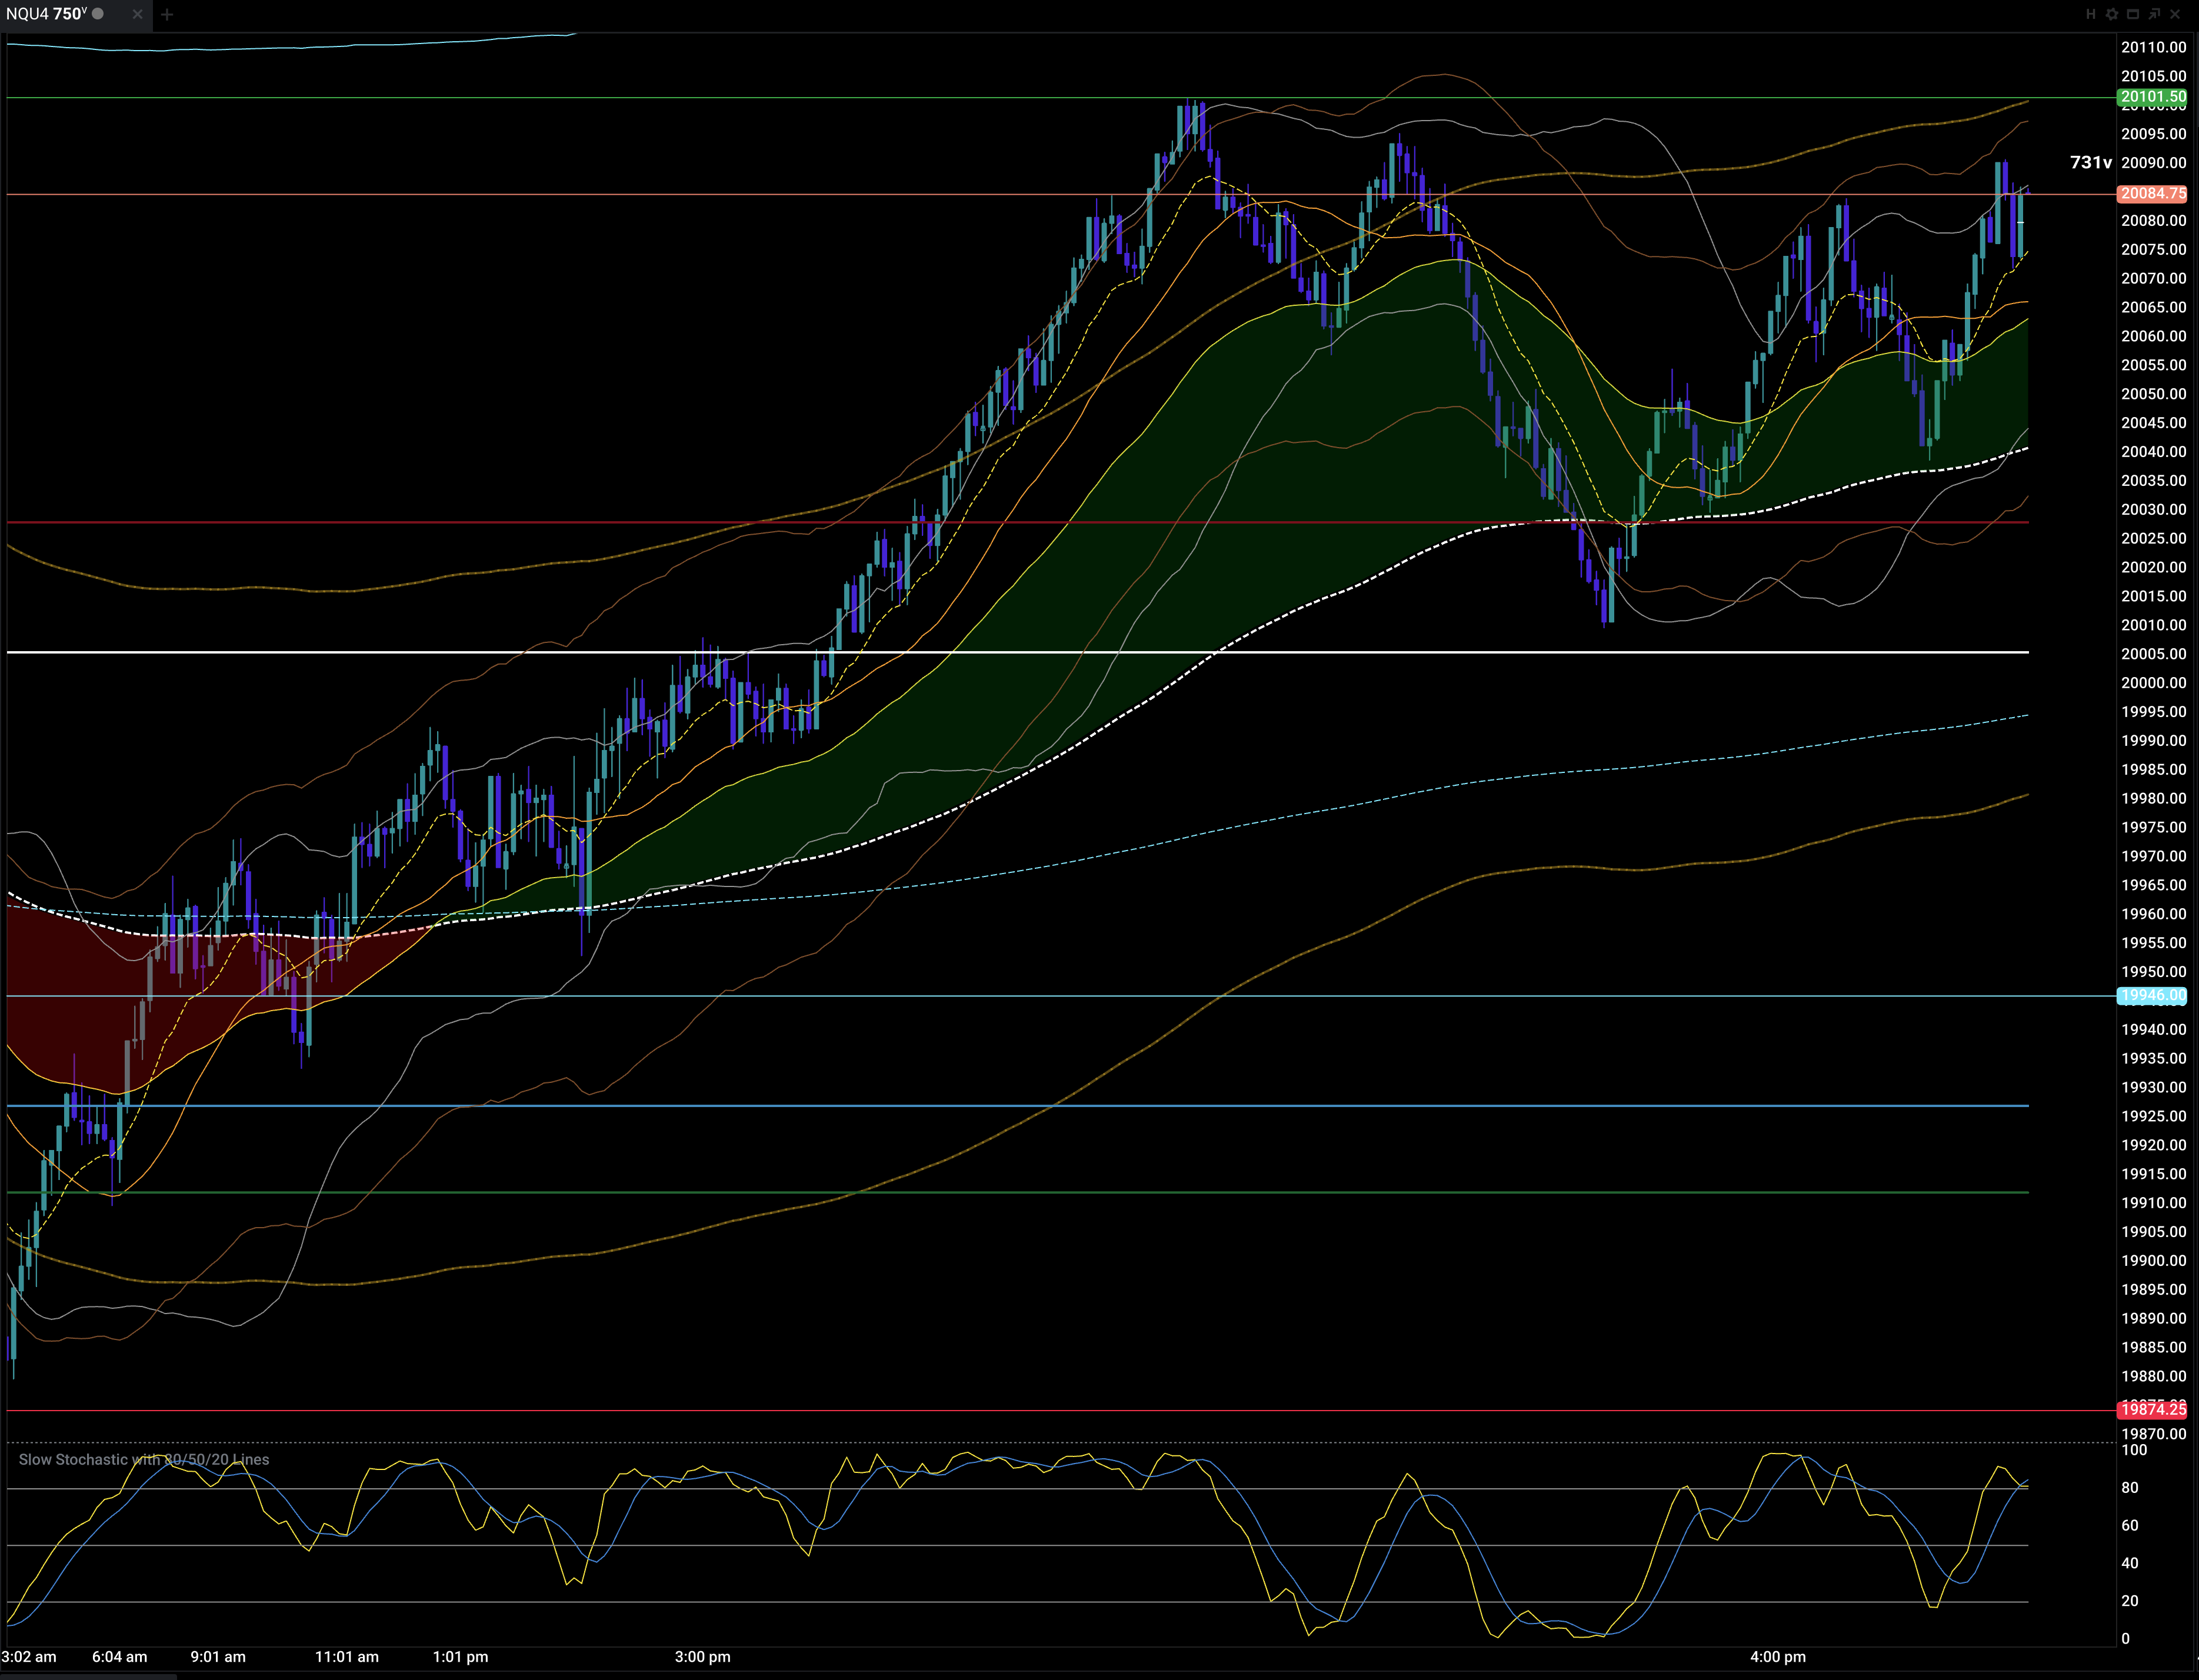This screenshot has width=2199, height=1680.
Task: Click the red 19874.25 price label
Action: (x=2152, y=1409)
